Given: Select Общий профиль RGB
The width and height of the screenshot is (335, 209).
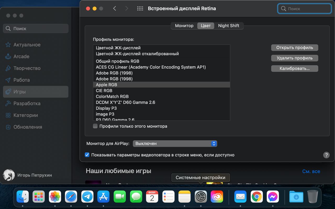Looking at the screenshot, I should click(161, 61).
